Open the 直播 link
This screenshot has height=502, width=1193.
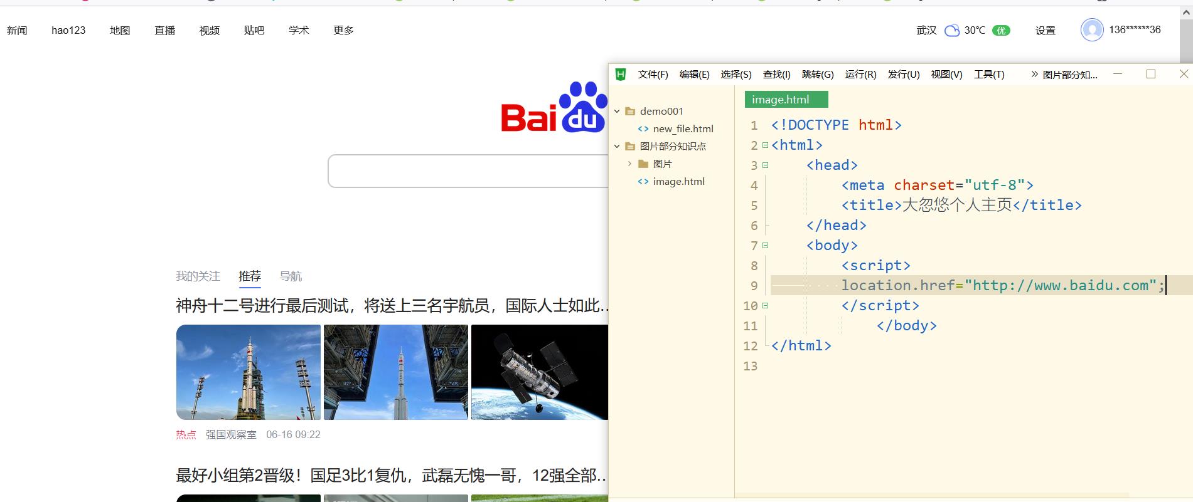tap(165, 30)
